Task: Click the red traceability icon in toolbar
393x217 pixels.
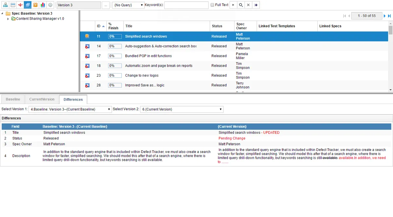Action: pos(20,5)
